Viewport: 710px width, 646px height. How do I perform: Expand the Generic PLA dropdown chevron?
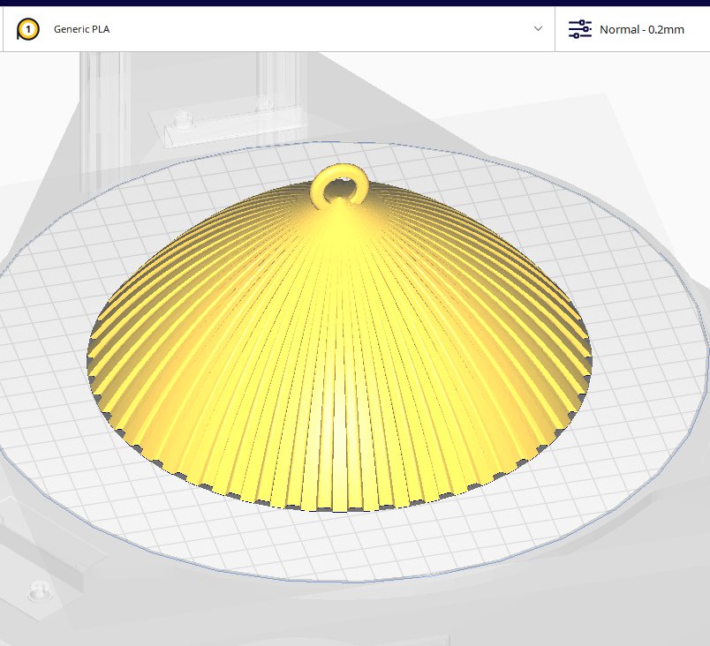(538, 29)
